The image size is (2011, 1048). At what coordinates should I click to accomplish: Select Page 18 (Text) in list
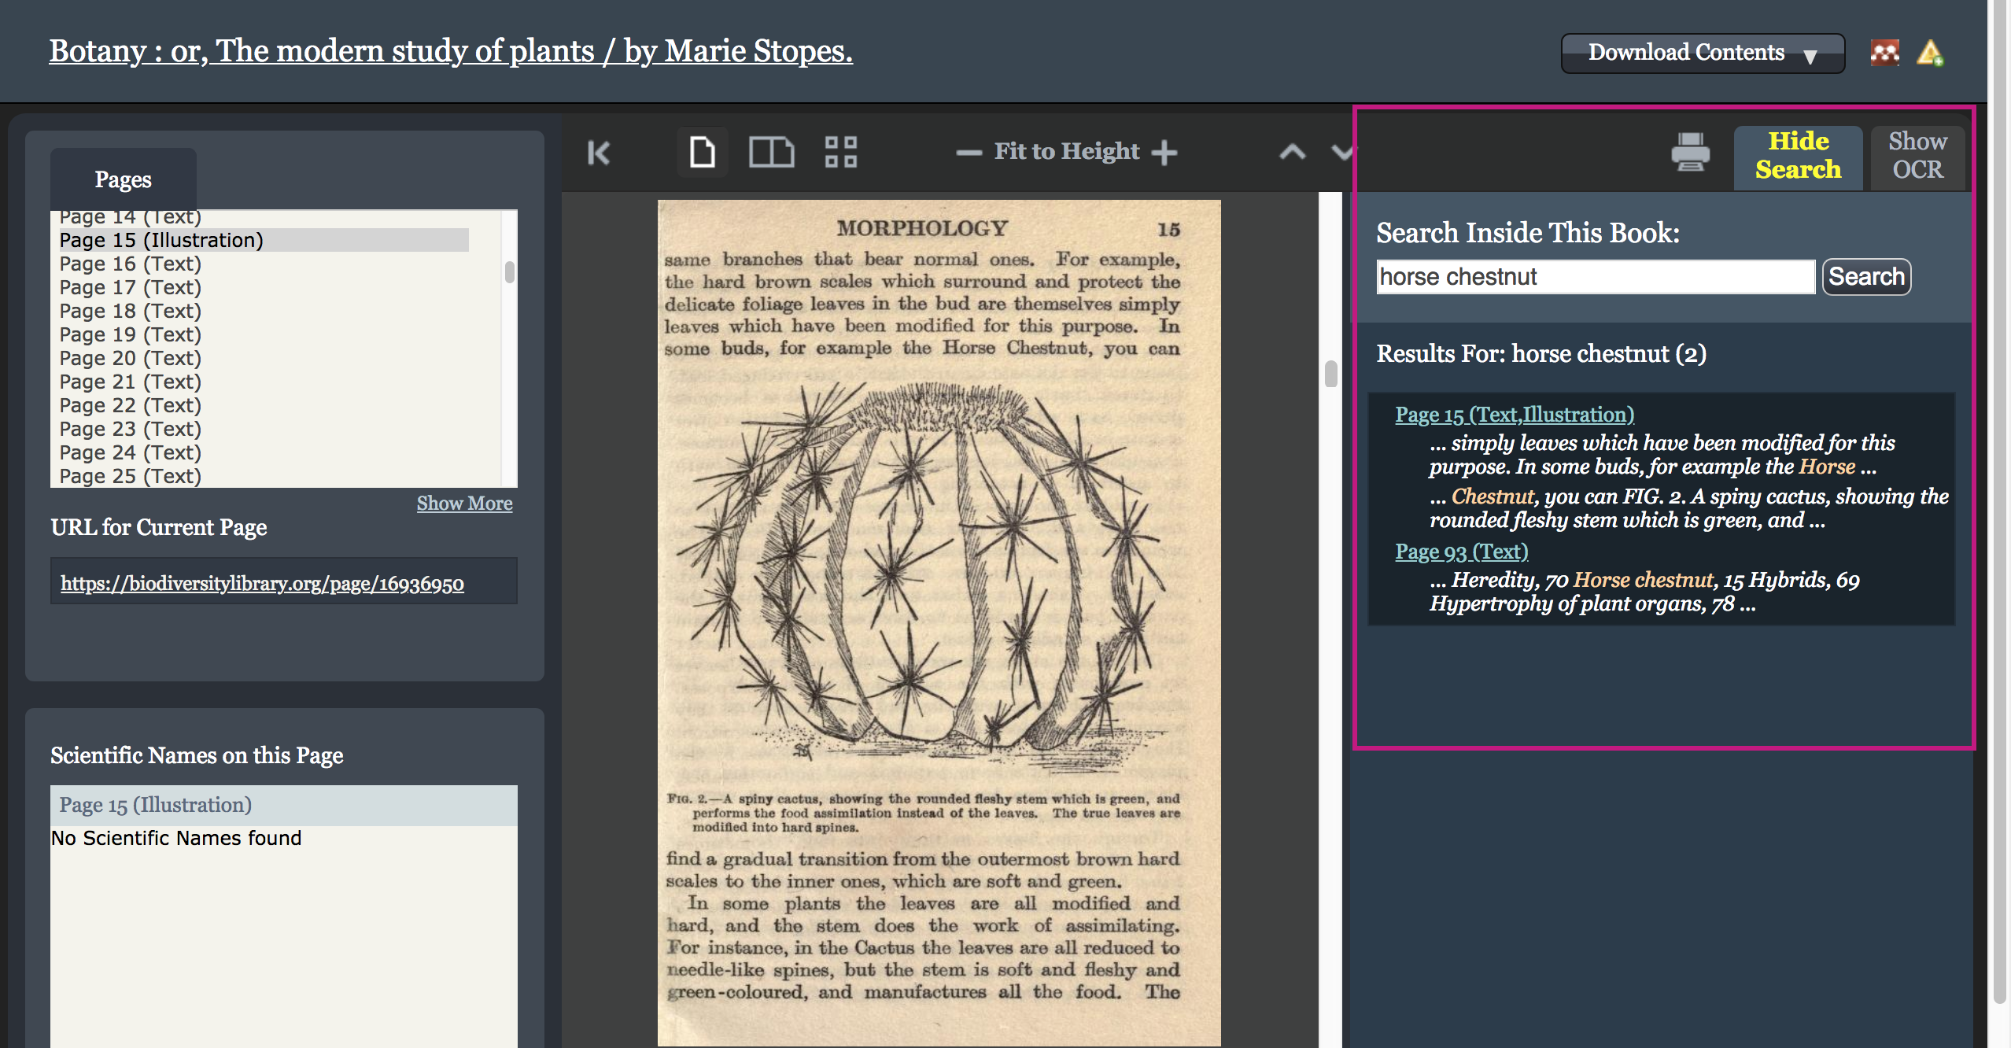(x=131, y=311)
